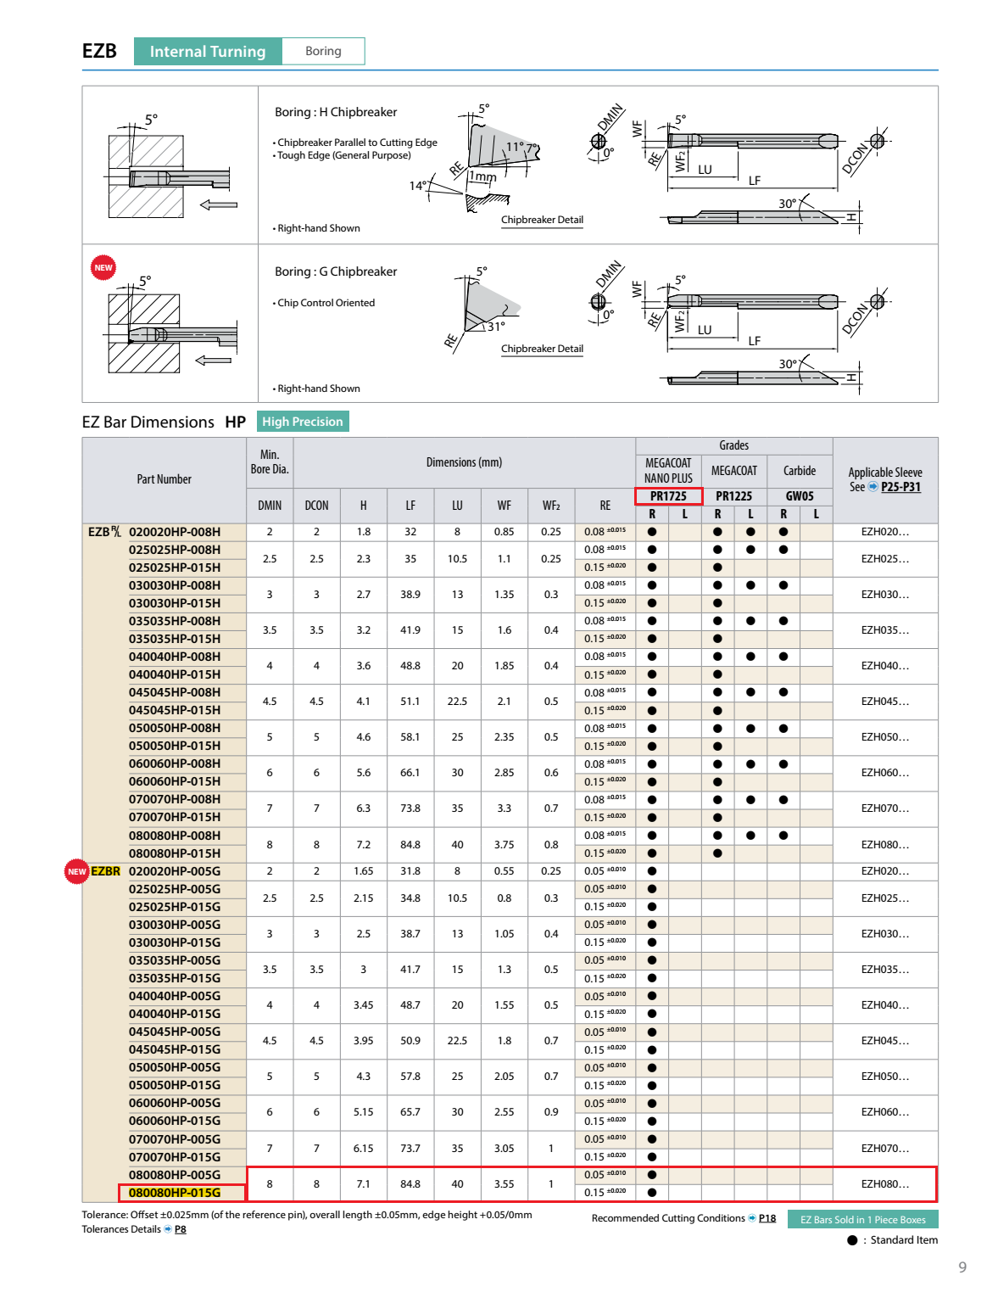Click the Boring tab label
This screenshot has width=998, height=1292.
coord(323,51)
